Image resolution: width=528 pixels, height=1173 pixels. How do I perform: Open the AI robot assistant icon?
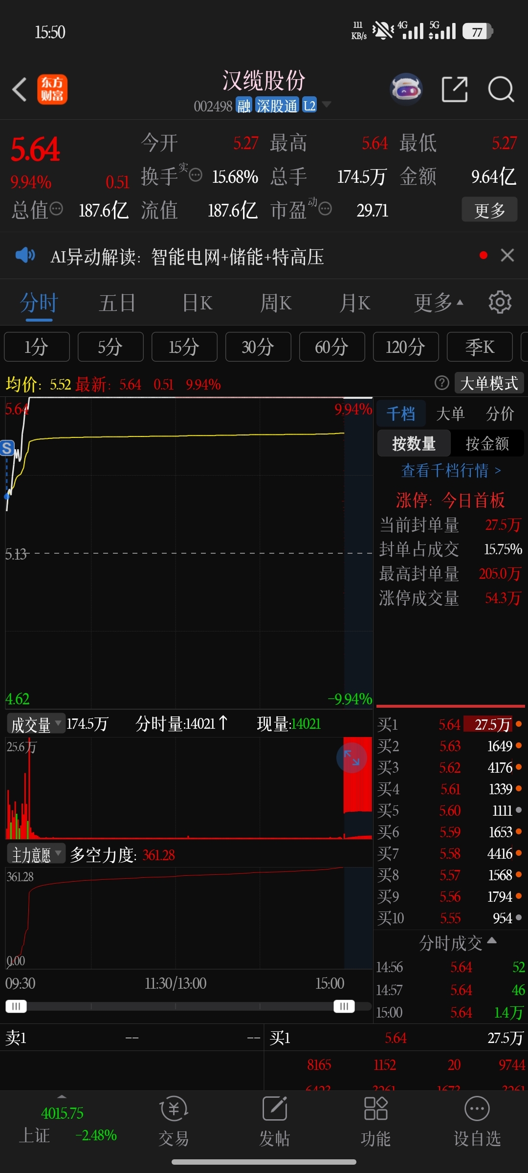pyautogui.click(x=406, y=89)
